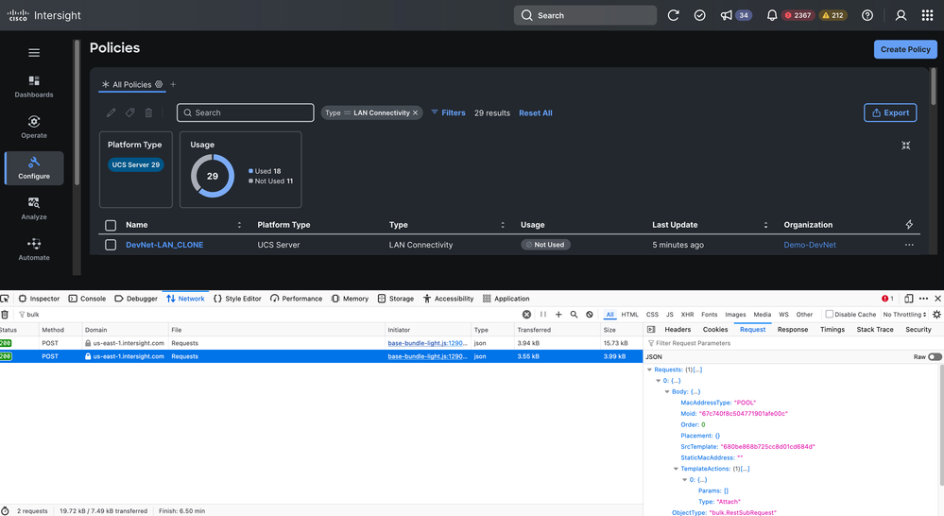Go to the Operate section

[34, 127]
